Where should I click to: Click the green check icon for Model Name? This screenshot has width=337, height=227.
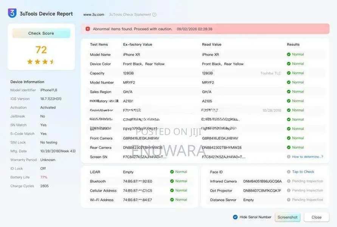(x=289, y=54)
